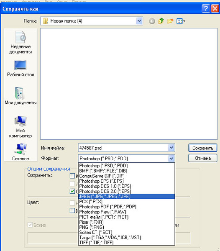The width and height of the screenshot is (220, 251).
Task: Open the view menu icon
Action: 181,21
